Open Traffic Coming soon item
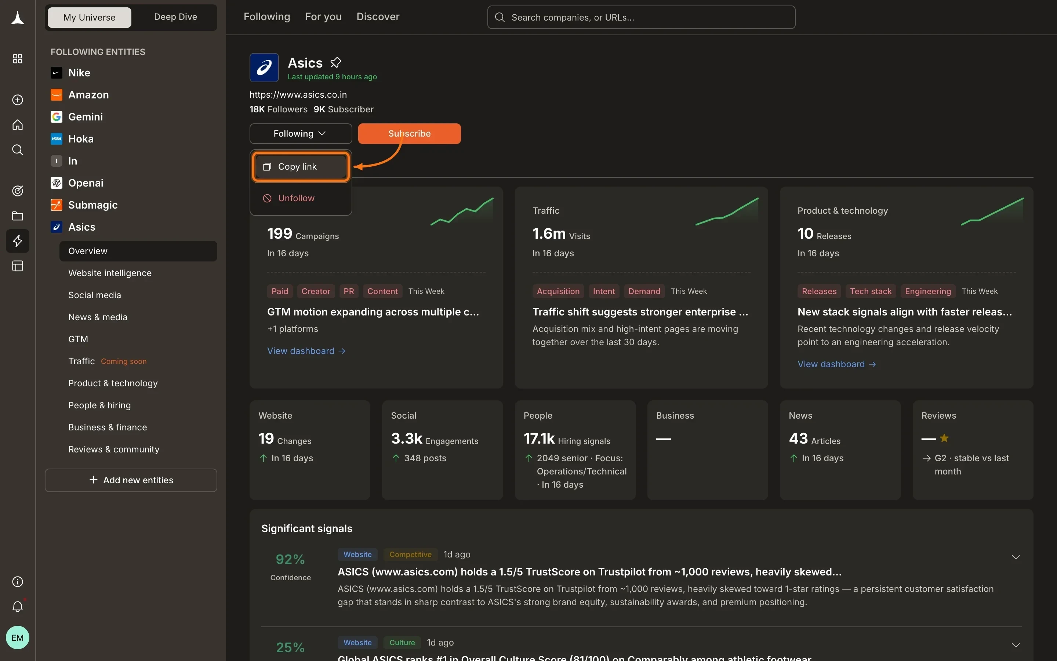The height and width of the screenshot is (661, 1057). 108,361
